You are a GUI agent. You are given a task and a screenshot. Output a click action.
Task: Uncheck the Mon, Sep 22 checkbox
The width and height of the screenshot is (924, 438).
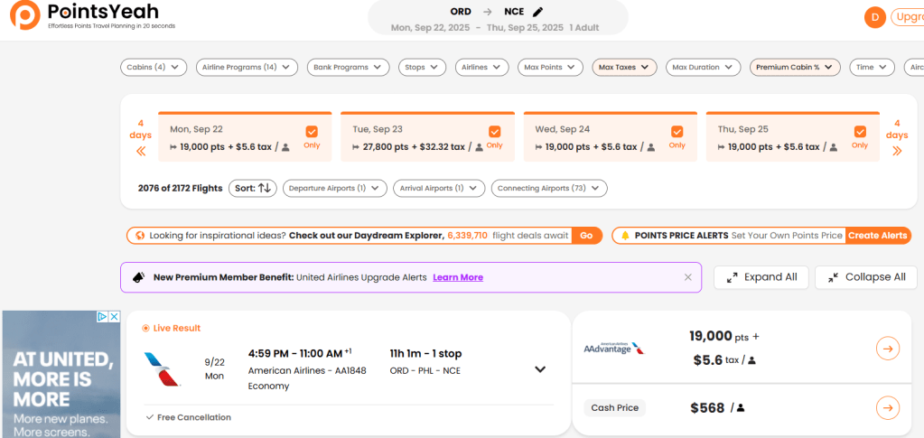[x=312, y=131]
